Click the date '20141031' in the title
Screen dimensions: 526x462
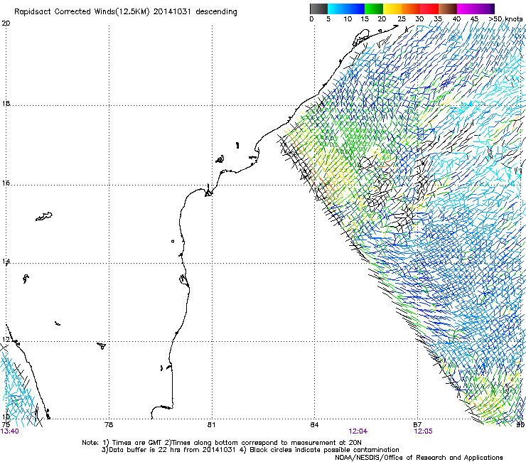click(172, 12)
